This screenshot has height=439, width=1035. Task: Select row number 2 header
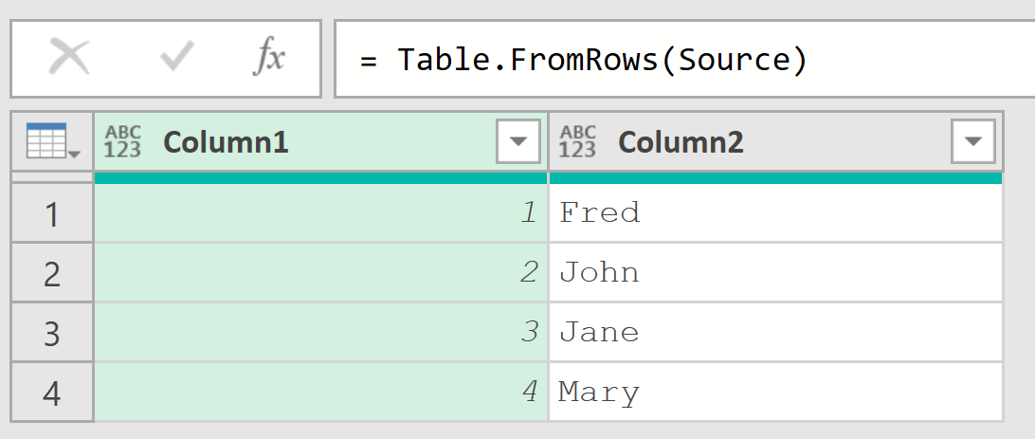(x=52, y=272)
